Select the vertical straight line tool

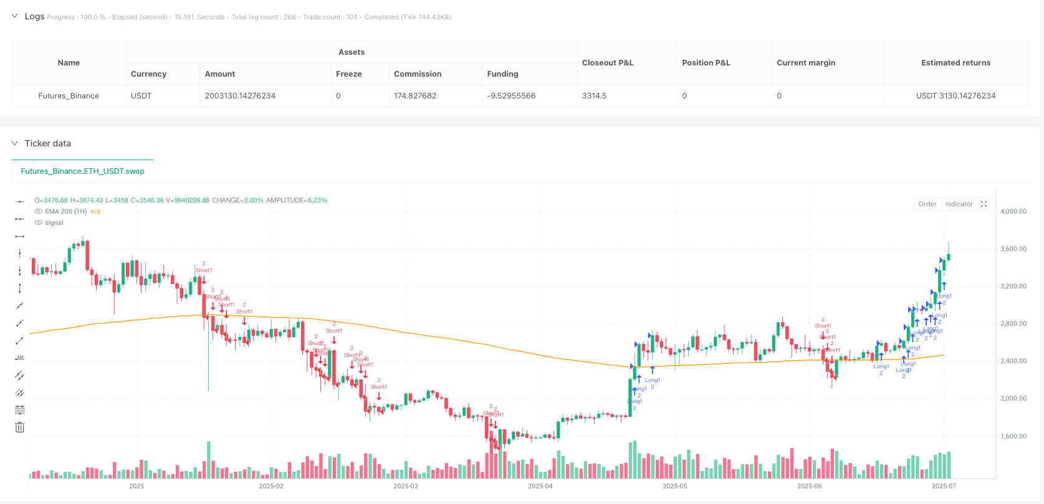pos(20,253)
